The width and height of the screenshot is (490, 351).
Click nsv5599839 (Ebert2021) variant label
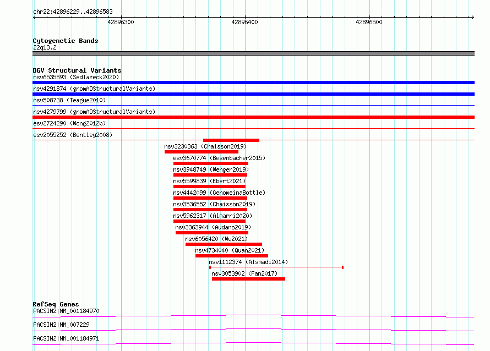tap(209, 181)
